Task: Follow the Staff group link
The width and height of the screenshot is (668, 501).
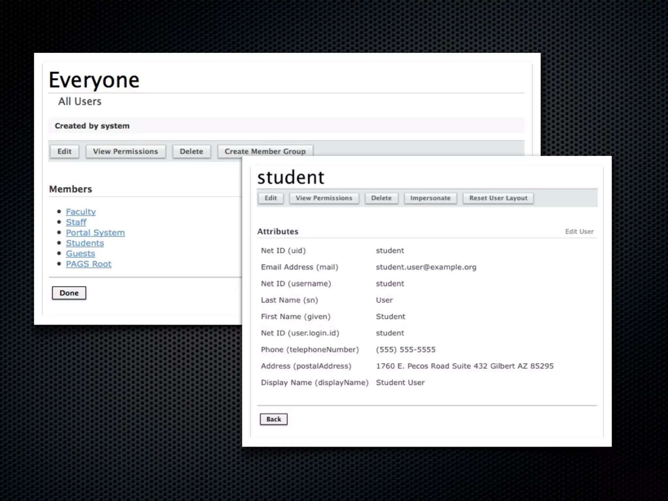Action: (x=76, y=222)
